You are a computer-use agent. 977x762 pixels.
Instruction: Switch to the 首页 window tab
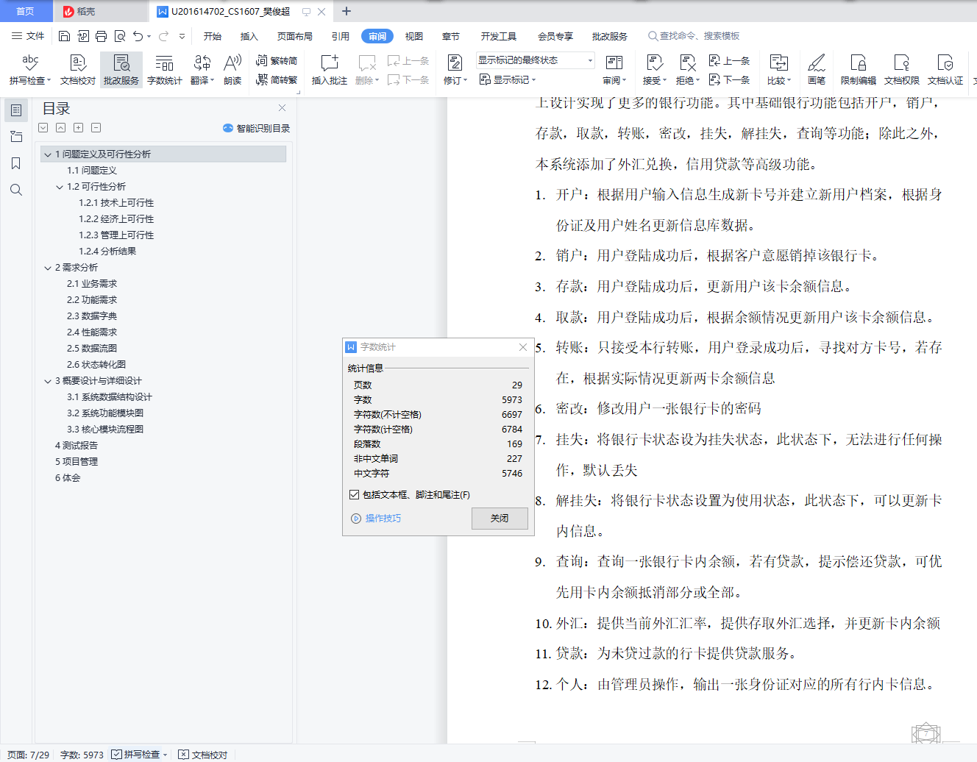coord(25,11)
